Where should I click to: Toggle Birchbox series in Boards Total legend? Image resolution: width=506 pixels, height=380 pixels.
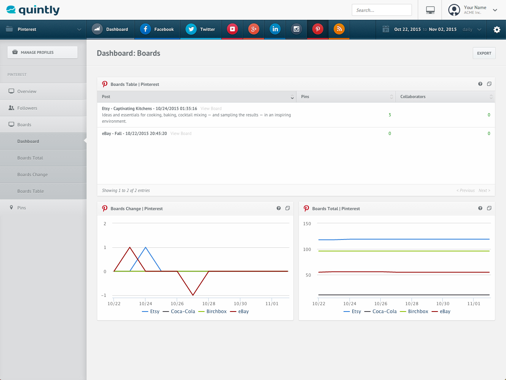(414, 312)
